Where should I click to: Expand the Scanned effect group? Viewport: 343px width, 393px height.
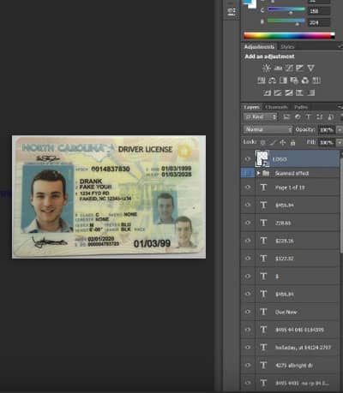[x=258, y=173]
